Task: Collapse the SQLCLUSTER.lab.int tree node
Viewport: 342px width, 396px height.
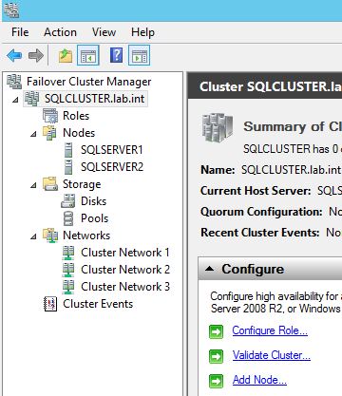Action: click(x=15, y=100)
